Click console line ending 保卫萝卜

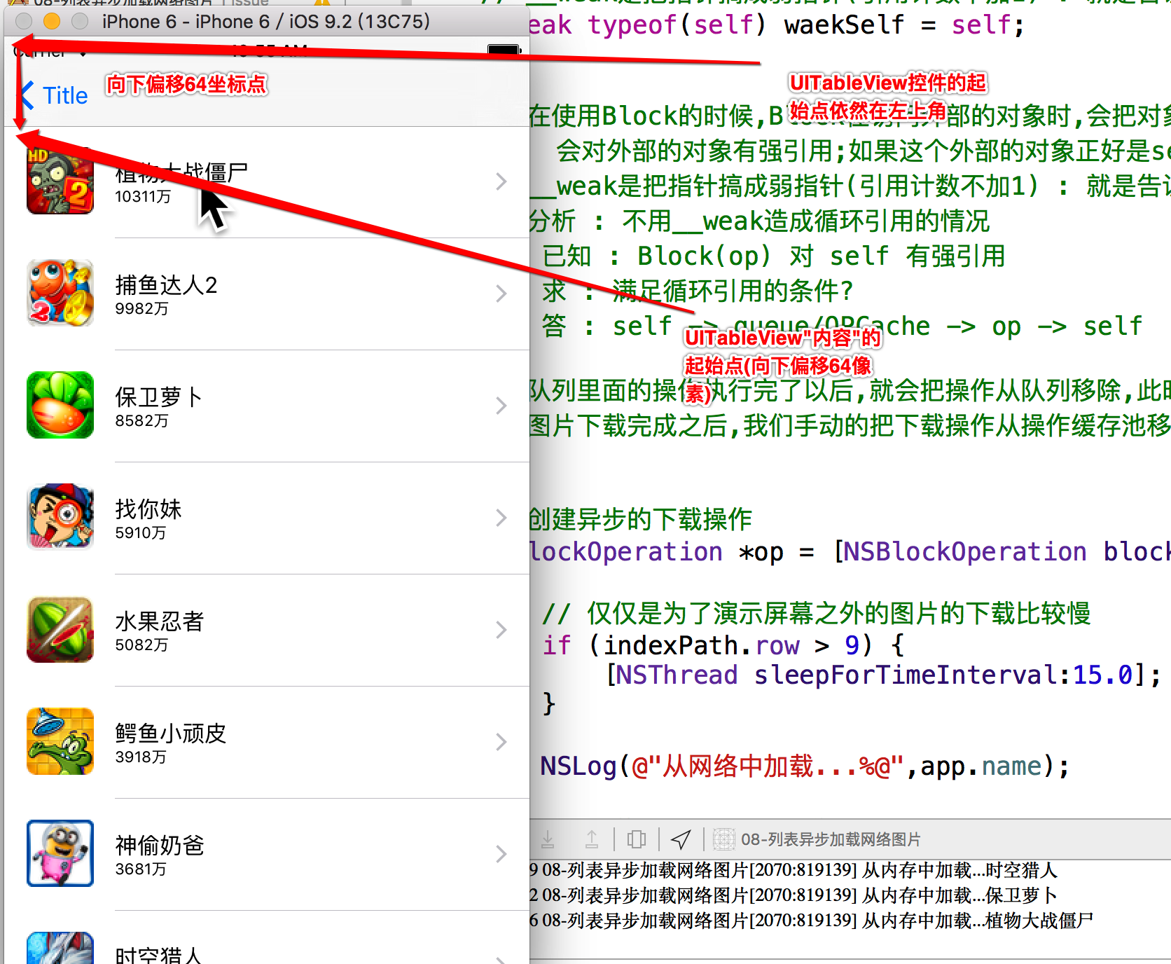[794, 895]
